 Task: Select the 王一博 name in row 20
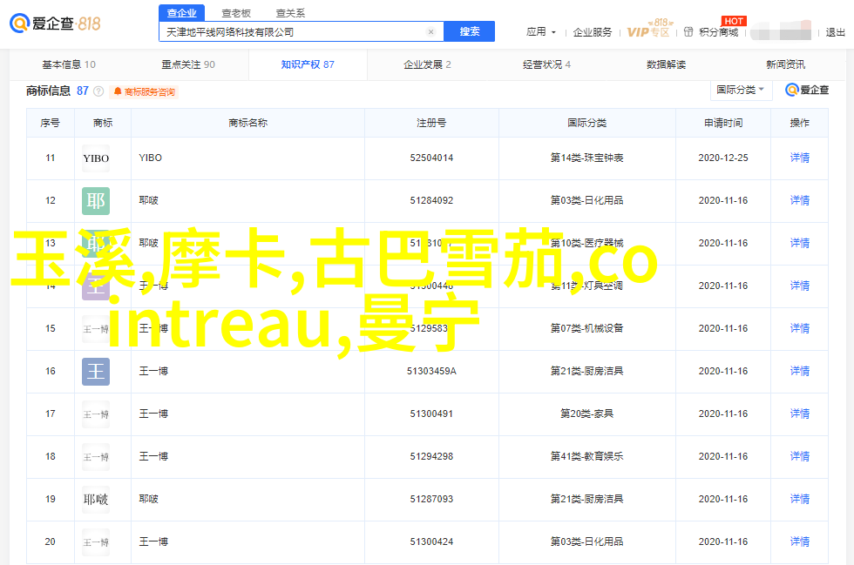pos(153,541)
